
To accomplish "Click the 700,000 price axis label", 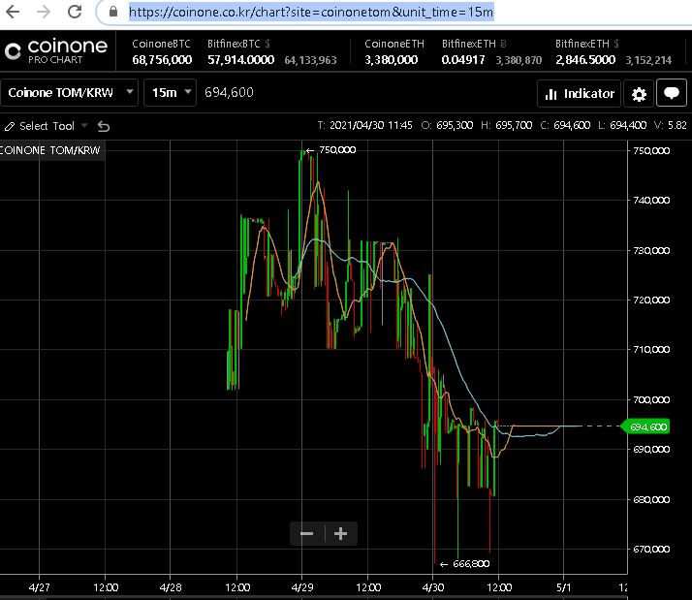I will [651, 400].
